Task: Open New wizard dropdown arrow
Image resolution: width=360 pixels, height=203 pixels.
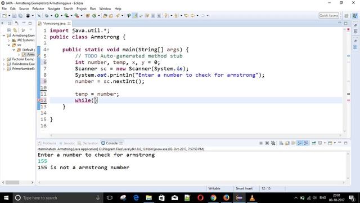Action: (9, 16)
